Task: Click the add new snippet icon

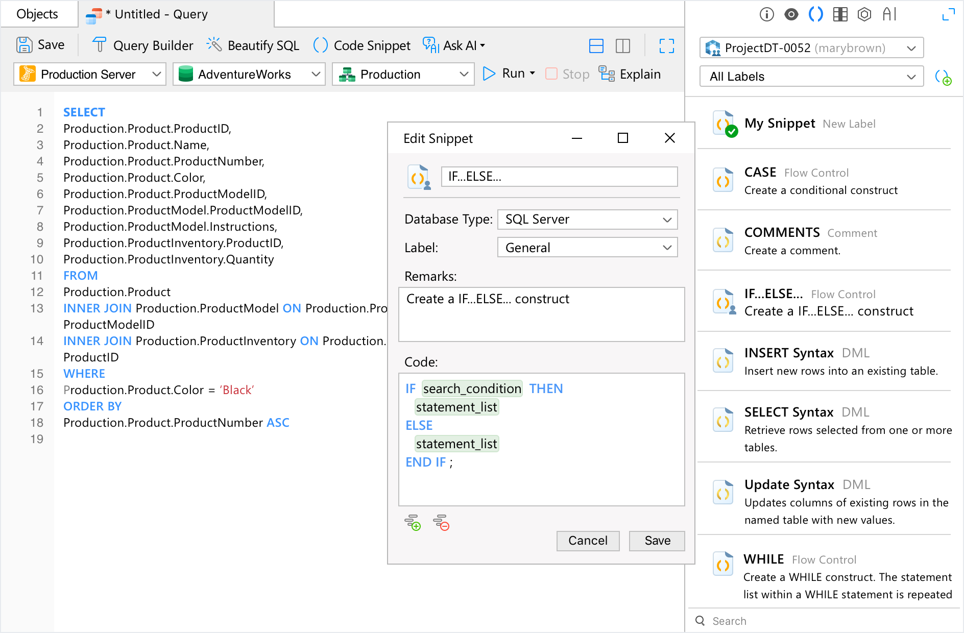Action: pos(943,77)
